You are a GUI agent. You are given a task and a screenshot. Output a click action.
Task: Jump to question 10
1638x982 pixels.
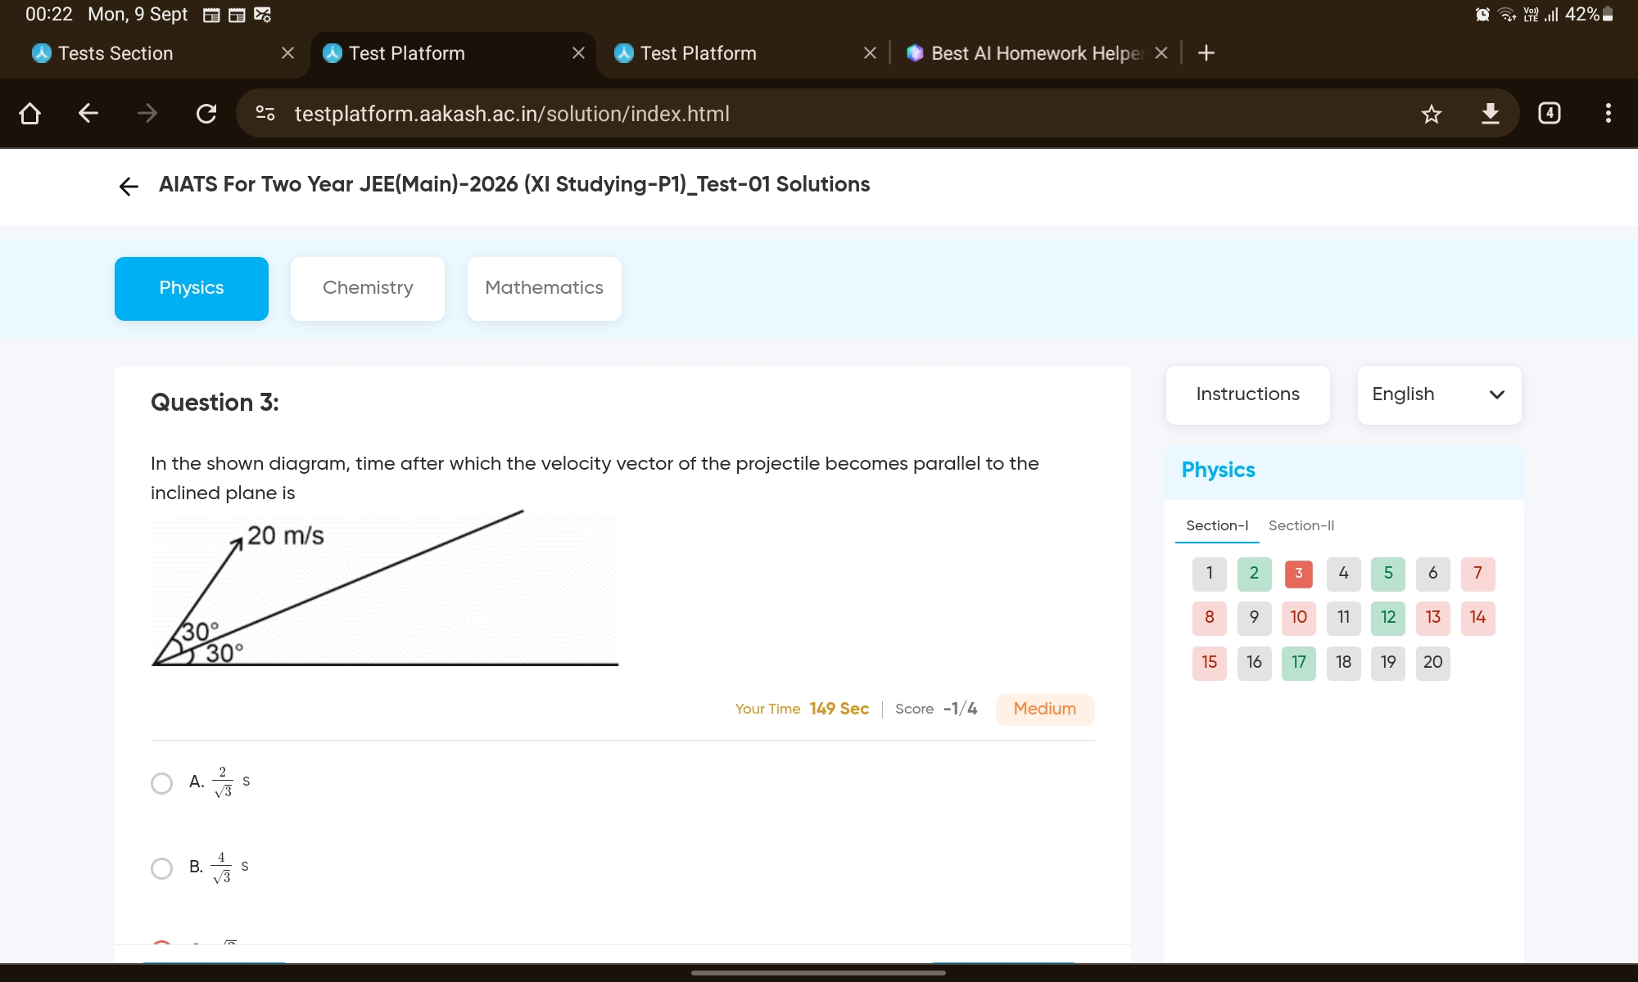click(x=1299, y=618)
